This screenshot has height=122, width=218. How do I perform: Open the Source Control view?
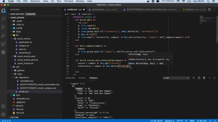coord(3,27)
